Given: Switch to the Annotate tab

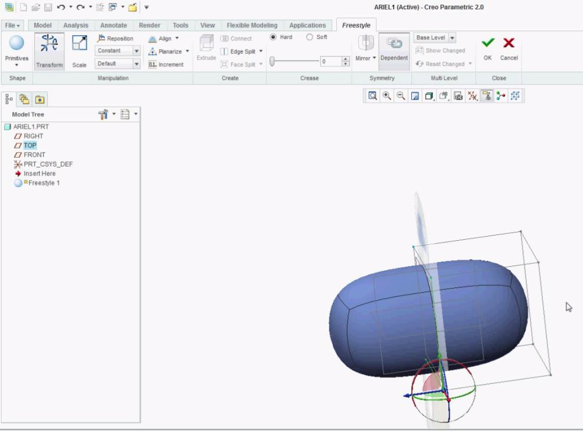Looking at the screenshot, I should 113,25.
